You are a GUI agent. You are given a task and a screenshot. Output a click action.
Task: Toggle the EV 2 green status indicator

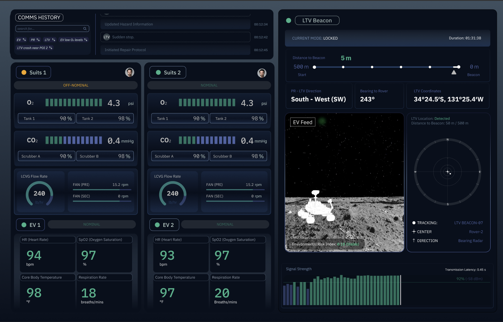(157, 225)
